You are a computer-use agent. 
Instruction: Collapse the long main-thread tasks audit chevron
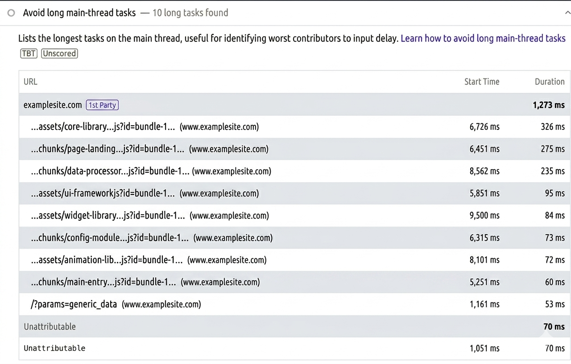pos(567,13)
